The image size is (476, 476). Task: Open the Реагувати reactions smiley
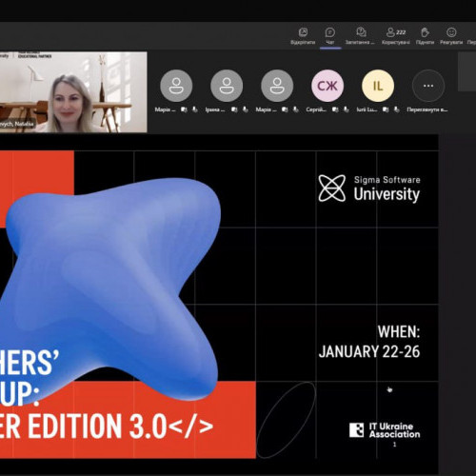(451, 32)
